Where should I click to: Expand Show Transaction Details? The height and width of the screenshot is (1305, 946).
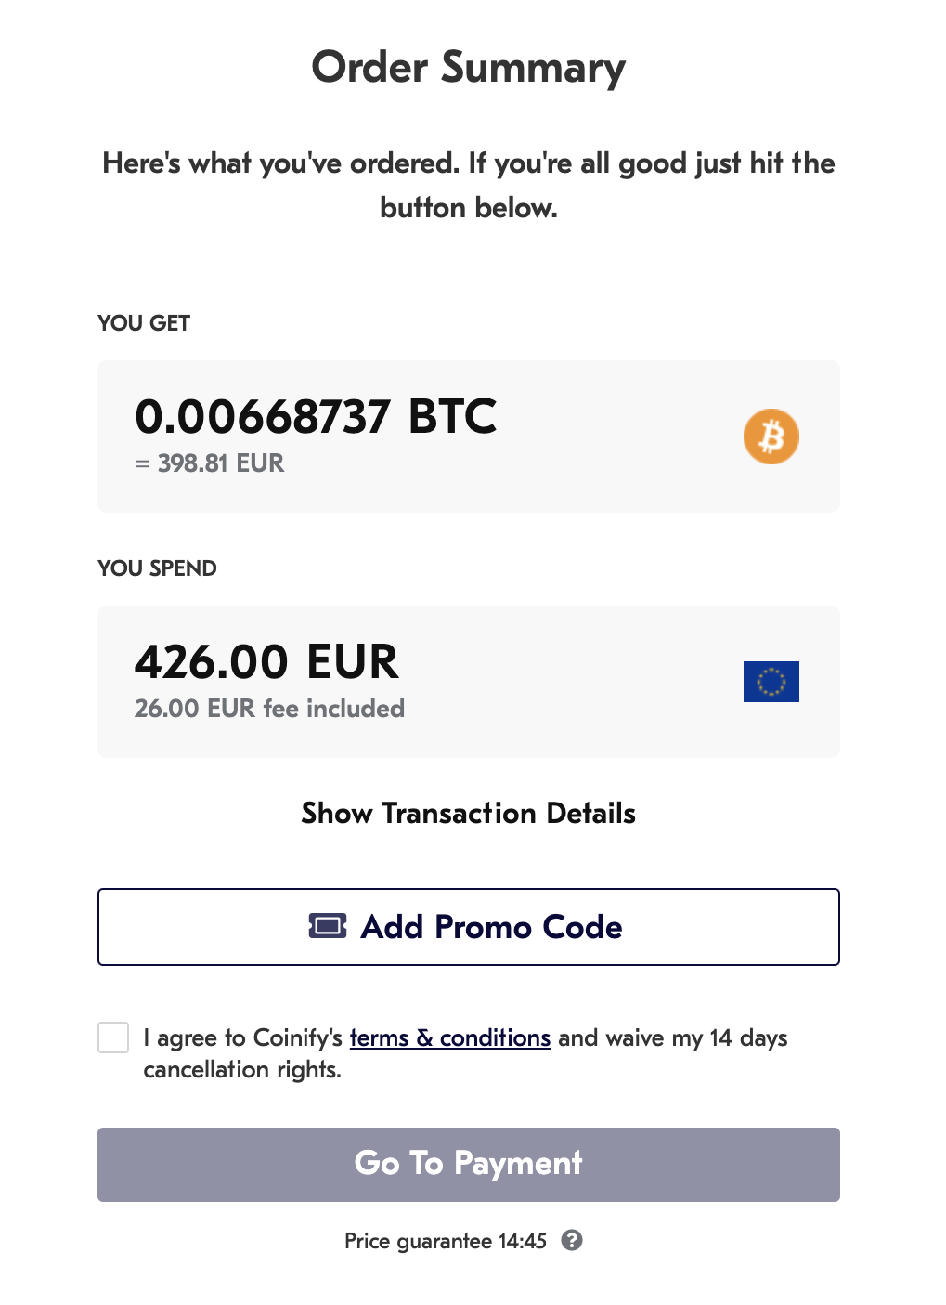tap(468, 814)
